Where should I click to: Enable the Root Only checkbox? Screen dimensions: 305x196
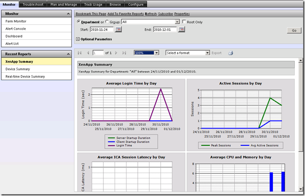click(x=184, y=22)
